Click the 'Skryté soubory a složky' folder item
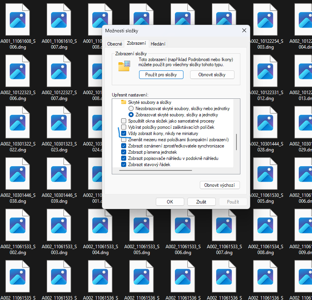This screenshot has width=312, height=300. [x=143, y=102]
